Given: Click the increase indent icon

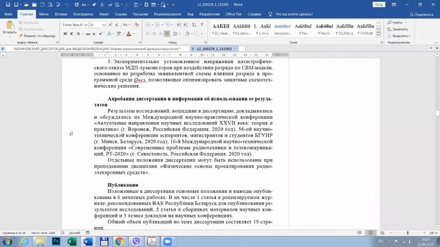Looking at the screenshot, I should click(x=186, y=25).
